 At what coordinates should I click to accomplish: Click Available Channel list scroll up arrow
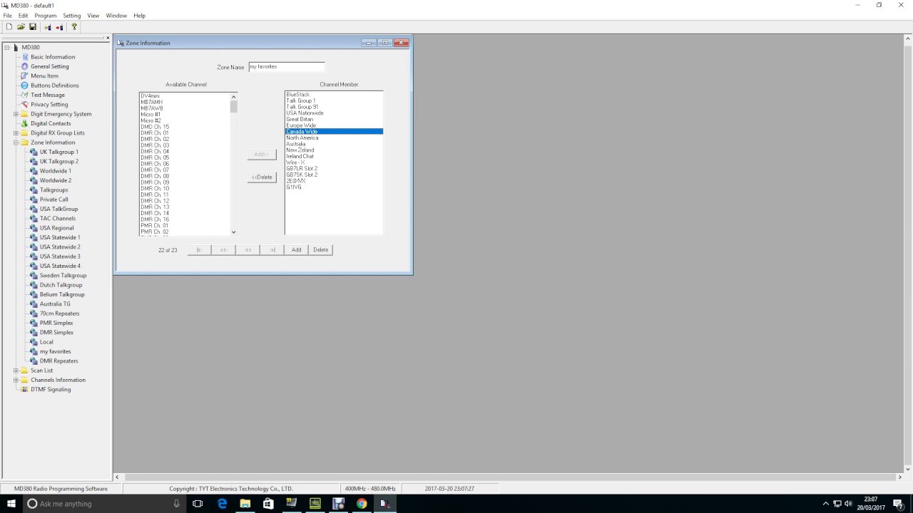coord(233,96)
